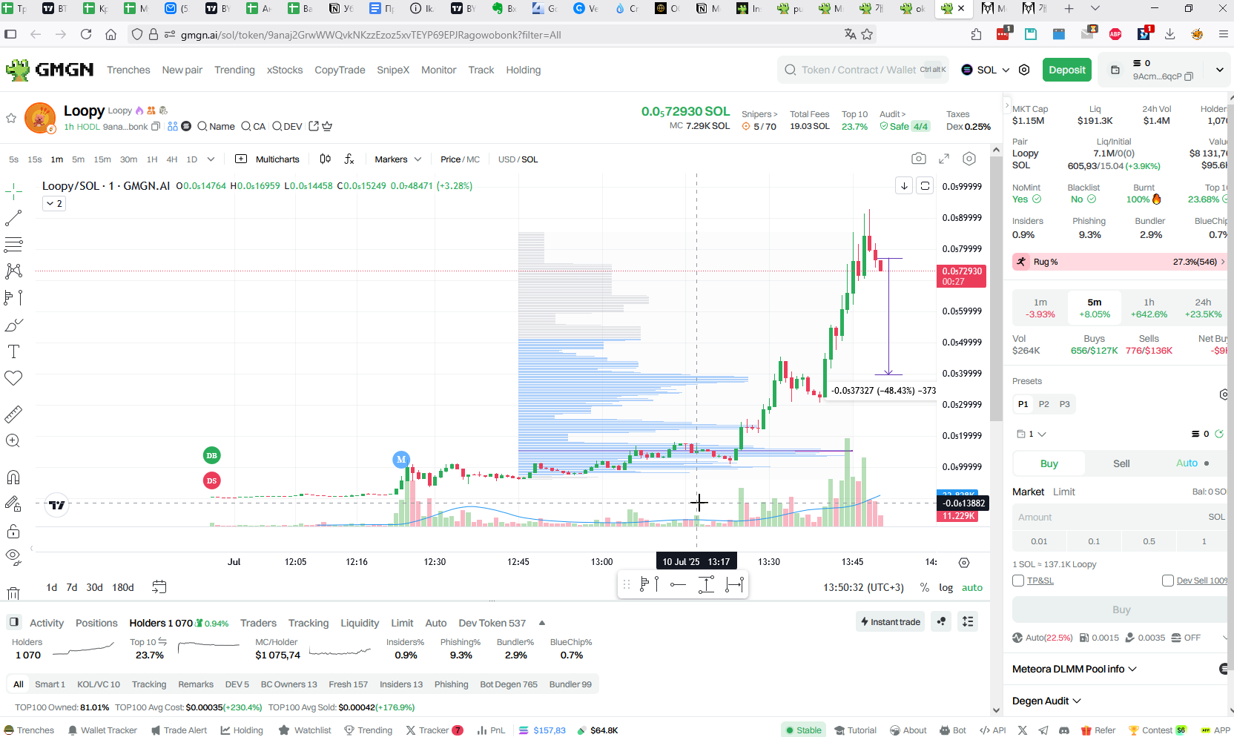Viewport: 1234px width, 737px height.
Task: Collapse the bottom panel triangle
Action: pyautogui.click(x=542, y=623)
